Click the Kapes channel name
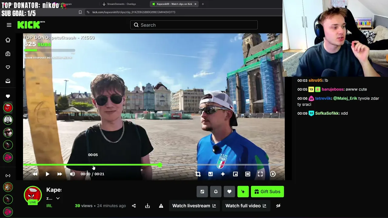The image size is (388, 218). coord(54,190)
